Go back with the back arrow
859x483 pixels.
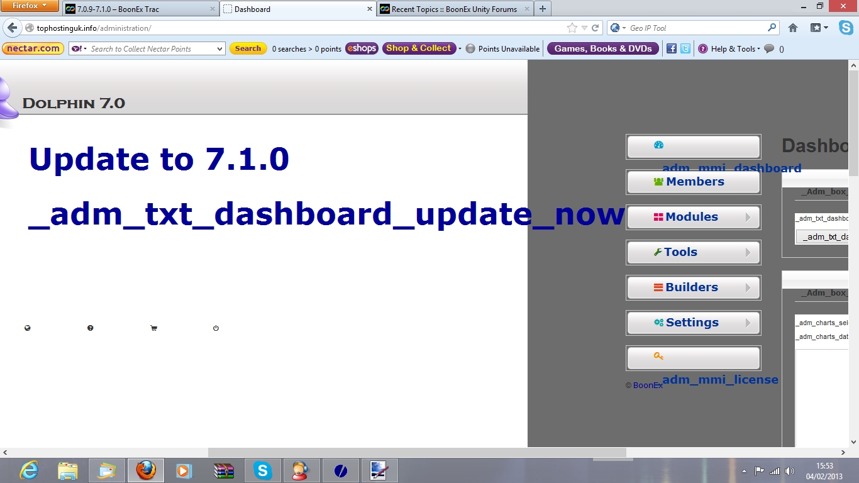tap(12, 28)
